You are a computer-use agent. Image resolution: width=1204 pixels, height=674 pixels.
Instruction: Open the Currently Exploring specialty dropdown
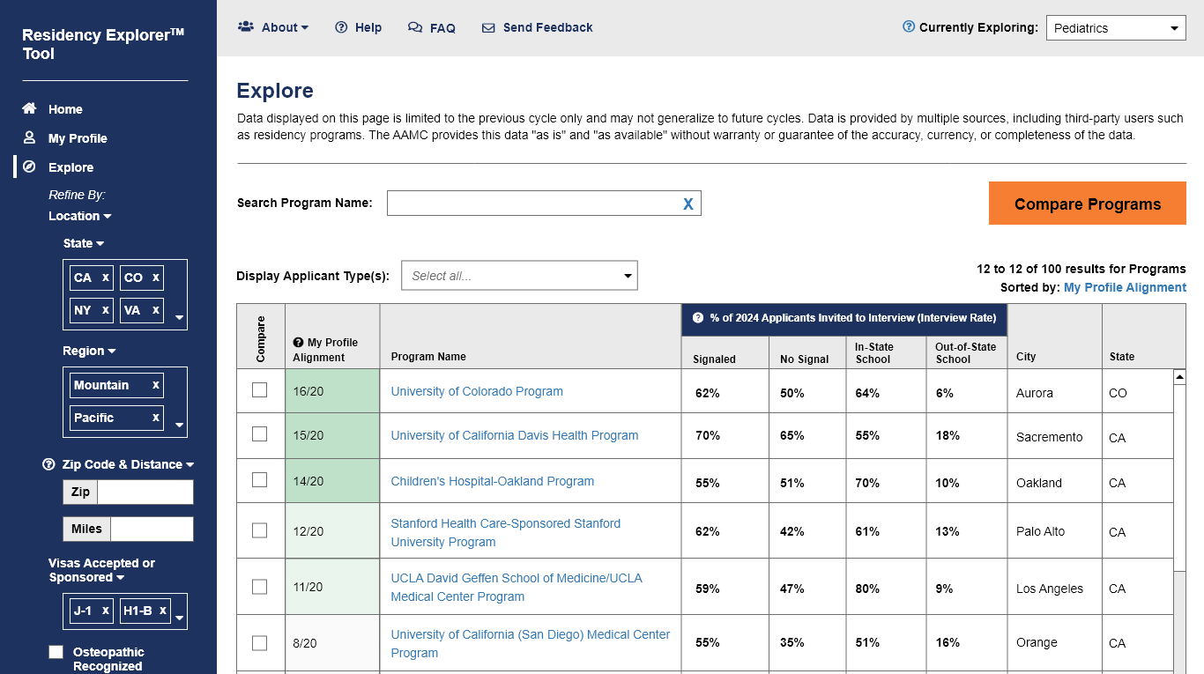[x=1116, y=28]
